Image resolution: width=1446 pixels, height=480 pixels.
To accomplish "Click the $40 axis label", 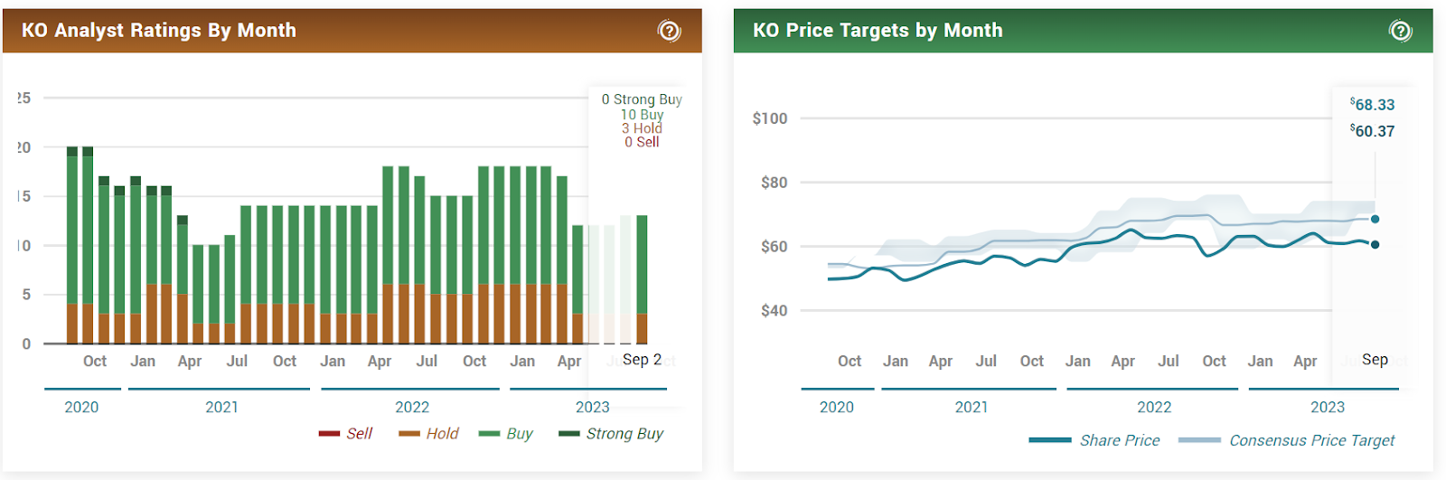I will tap(775, 311).
